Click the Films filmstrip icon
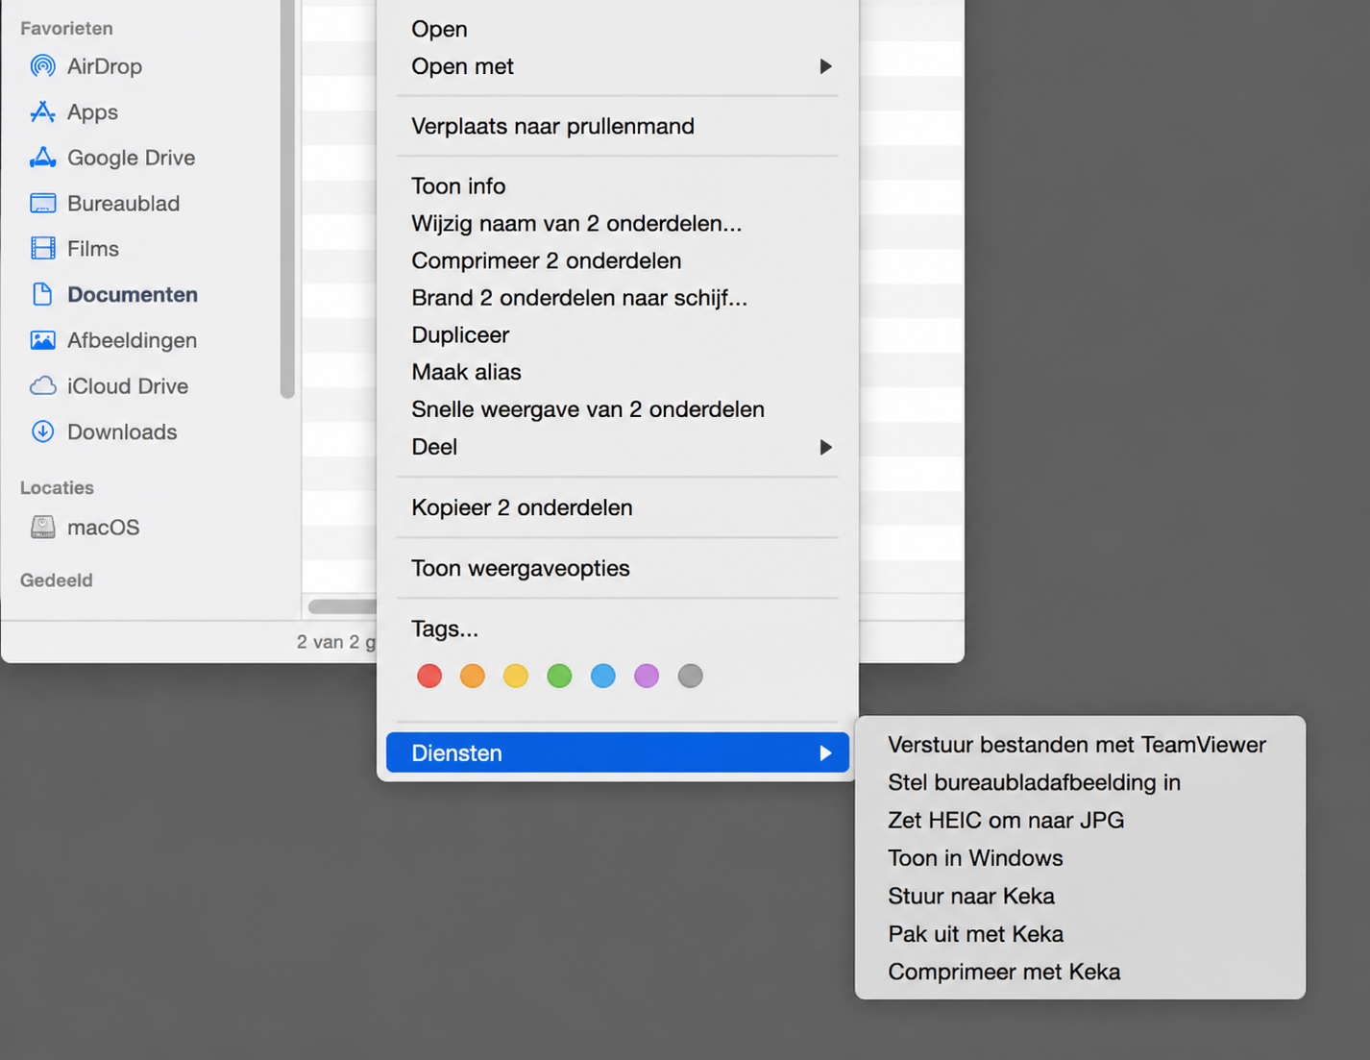The image size is (1370, 1060). point(42,249)
